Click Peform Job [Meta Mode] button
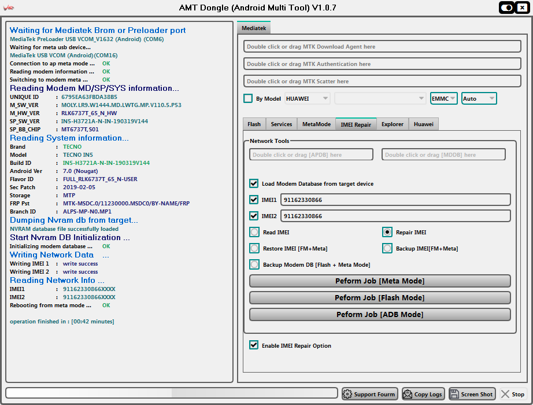This screenshot has width=533, height=405. point(380,281)
